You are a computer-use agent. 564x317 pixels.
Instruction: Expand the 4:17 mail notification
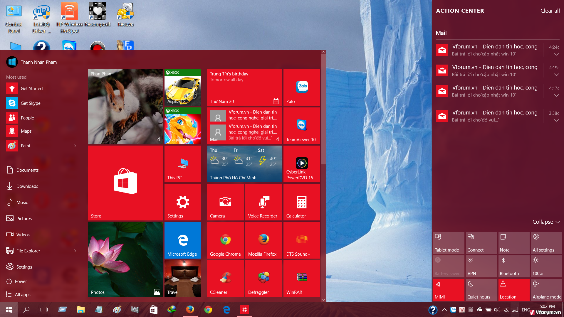556,95
